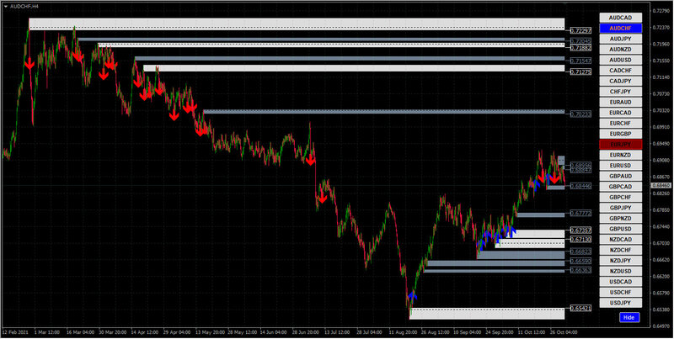
Task: Choose the AUDUSD button
Action: (x=621, y=60)
